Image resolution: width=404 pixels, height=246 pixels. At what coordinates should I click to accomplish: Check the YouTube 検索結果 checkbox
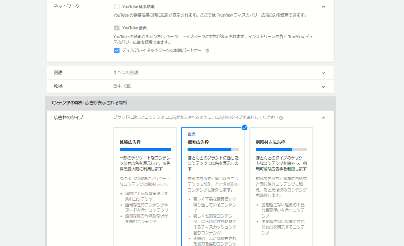tap(117, 6)
